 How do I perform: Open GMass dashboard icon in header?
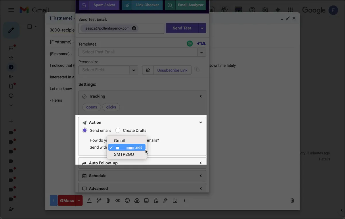pyautogui.click(x=238, y=10)
